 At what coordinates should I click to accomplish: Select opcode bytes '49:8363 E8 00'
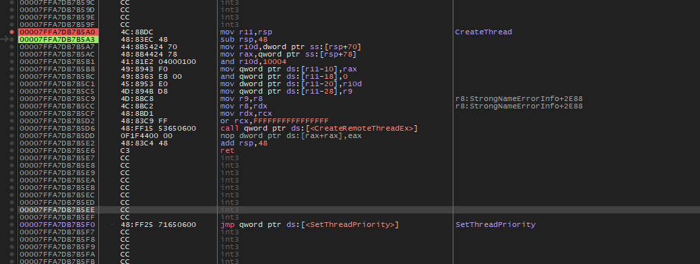coord(151,76)
